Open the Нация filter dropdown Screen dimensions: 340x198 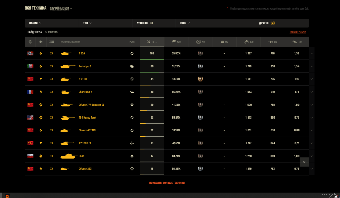(35, 23)
